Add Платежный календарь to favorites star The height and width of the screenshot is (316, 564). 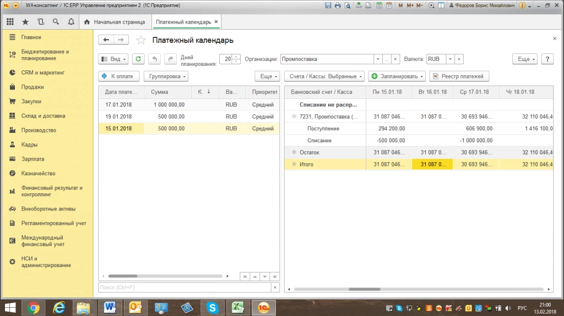click(141, 40)
